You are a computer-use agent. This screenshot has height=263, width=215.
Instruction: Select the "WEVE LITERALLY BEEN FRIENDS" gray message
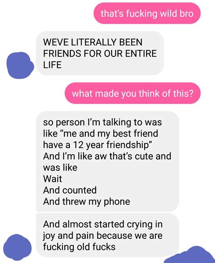coord(100,53)
